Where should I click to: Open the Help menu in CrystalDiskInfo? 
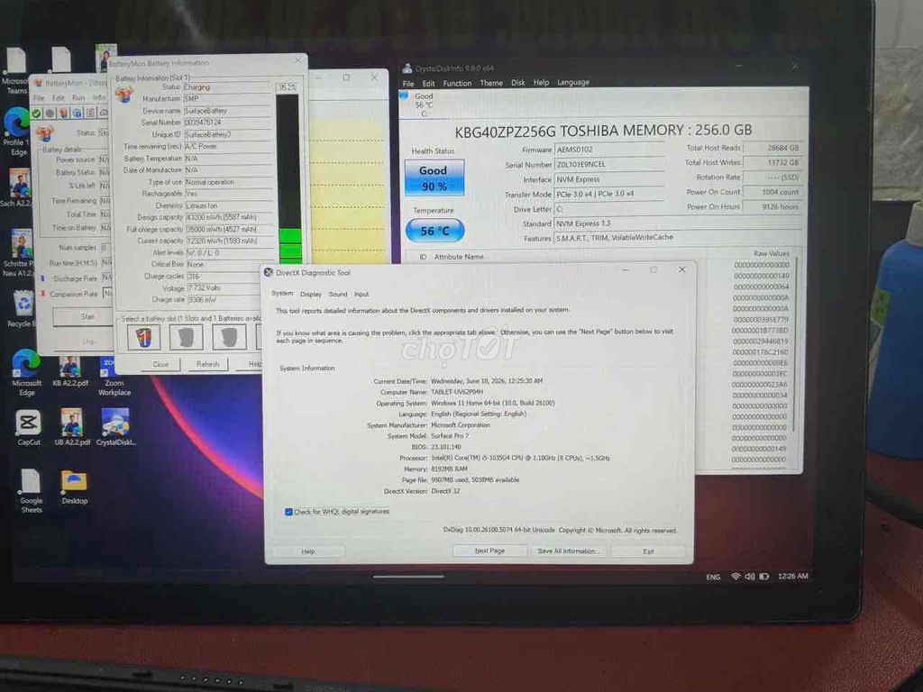tap(541, 82)
